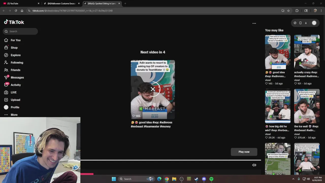Click the Upload plus icon
The width and height of the screenshot is (325, 183).
click(x=6, y=100)
